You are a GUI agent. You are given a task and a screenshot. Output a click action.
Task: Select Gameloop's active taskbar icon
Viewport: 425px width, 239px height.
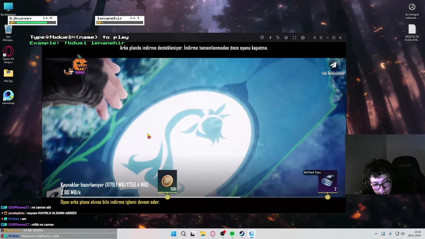(252, 234)
